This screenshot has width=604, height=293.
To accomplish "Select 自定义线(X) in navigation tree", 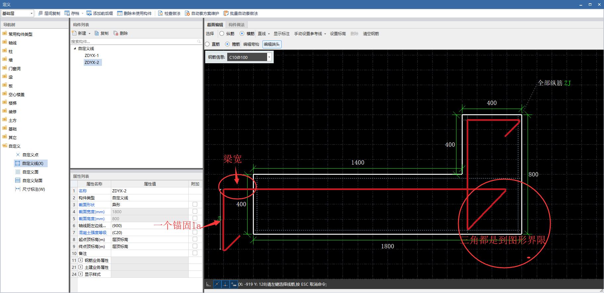I will (31, 163).
